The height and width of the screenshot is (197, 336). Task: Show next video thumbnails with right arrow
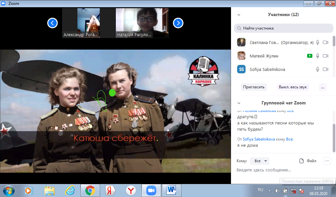[178, 23]
